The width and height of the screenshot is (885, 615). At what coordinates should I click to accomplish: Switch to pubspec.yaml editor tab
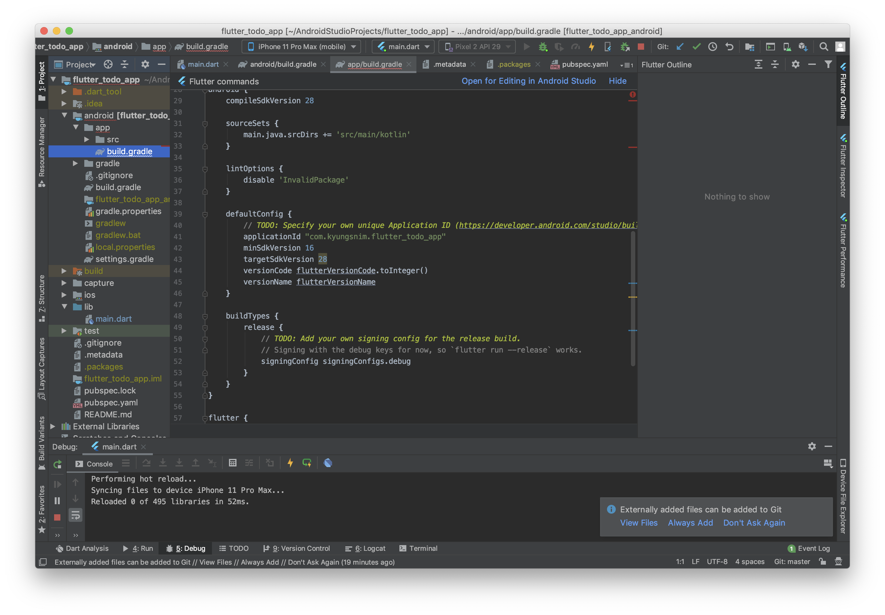point(584,64)
